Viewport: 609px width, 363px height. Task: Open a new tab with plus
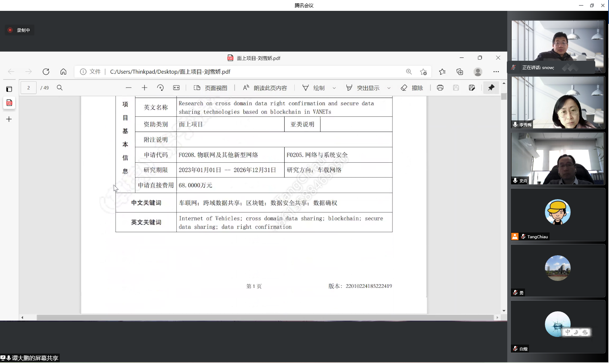pos(9,119)
